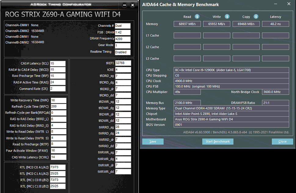The height and width of the screenshot is (193, 296).
Task: Click the Gear Mode field
Action: click(123, 46)
